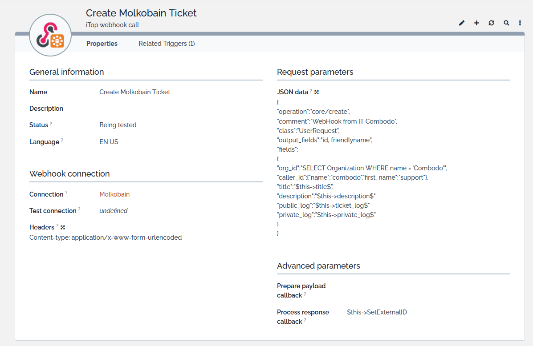Screen dimensions: 533x346
Task: Click the help icon beside Connection
Action: coord(66,193)
